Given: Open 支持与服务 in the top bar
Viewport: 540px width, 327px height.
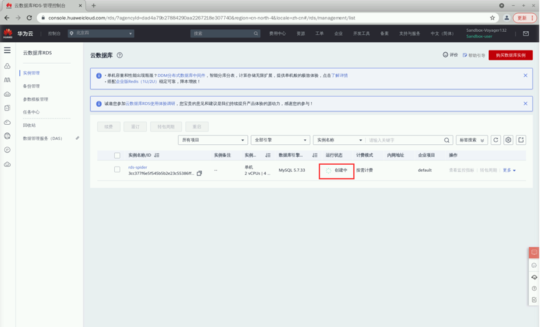Looking at the screenshot, I should coord(410,34).
